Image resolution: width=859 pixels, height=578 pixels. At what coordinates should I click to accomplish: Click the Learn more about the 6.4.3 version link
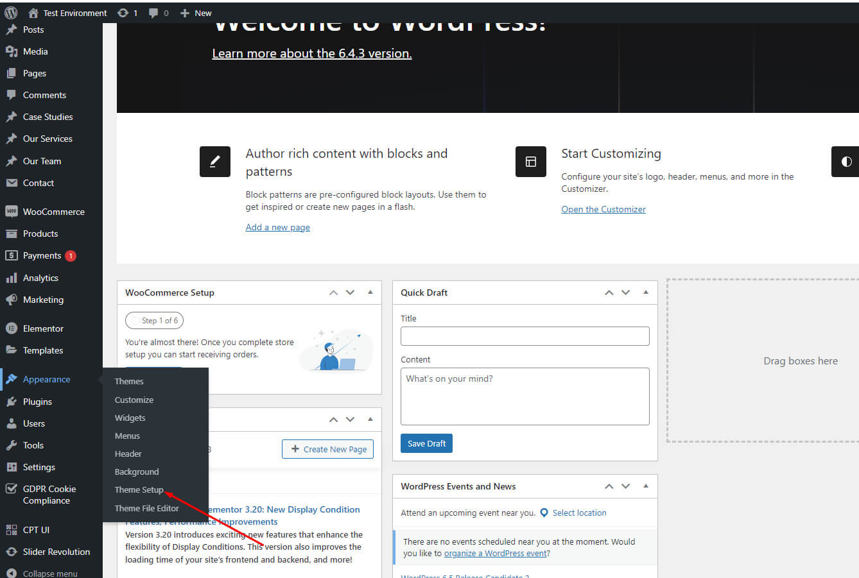pos(312,53)
